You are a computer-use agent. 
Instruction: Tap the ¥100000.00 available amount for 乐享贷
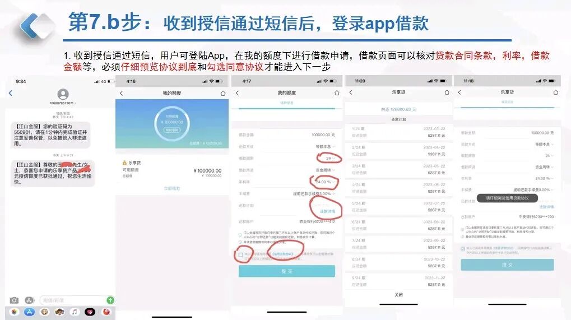[x=207, y=170]
